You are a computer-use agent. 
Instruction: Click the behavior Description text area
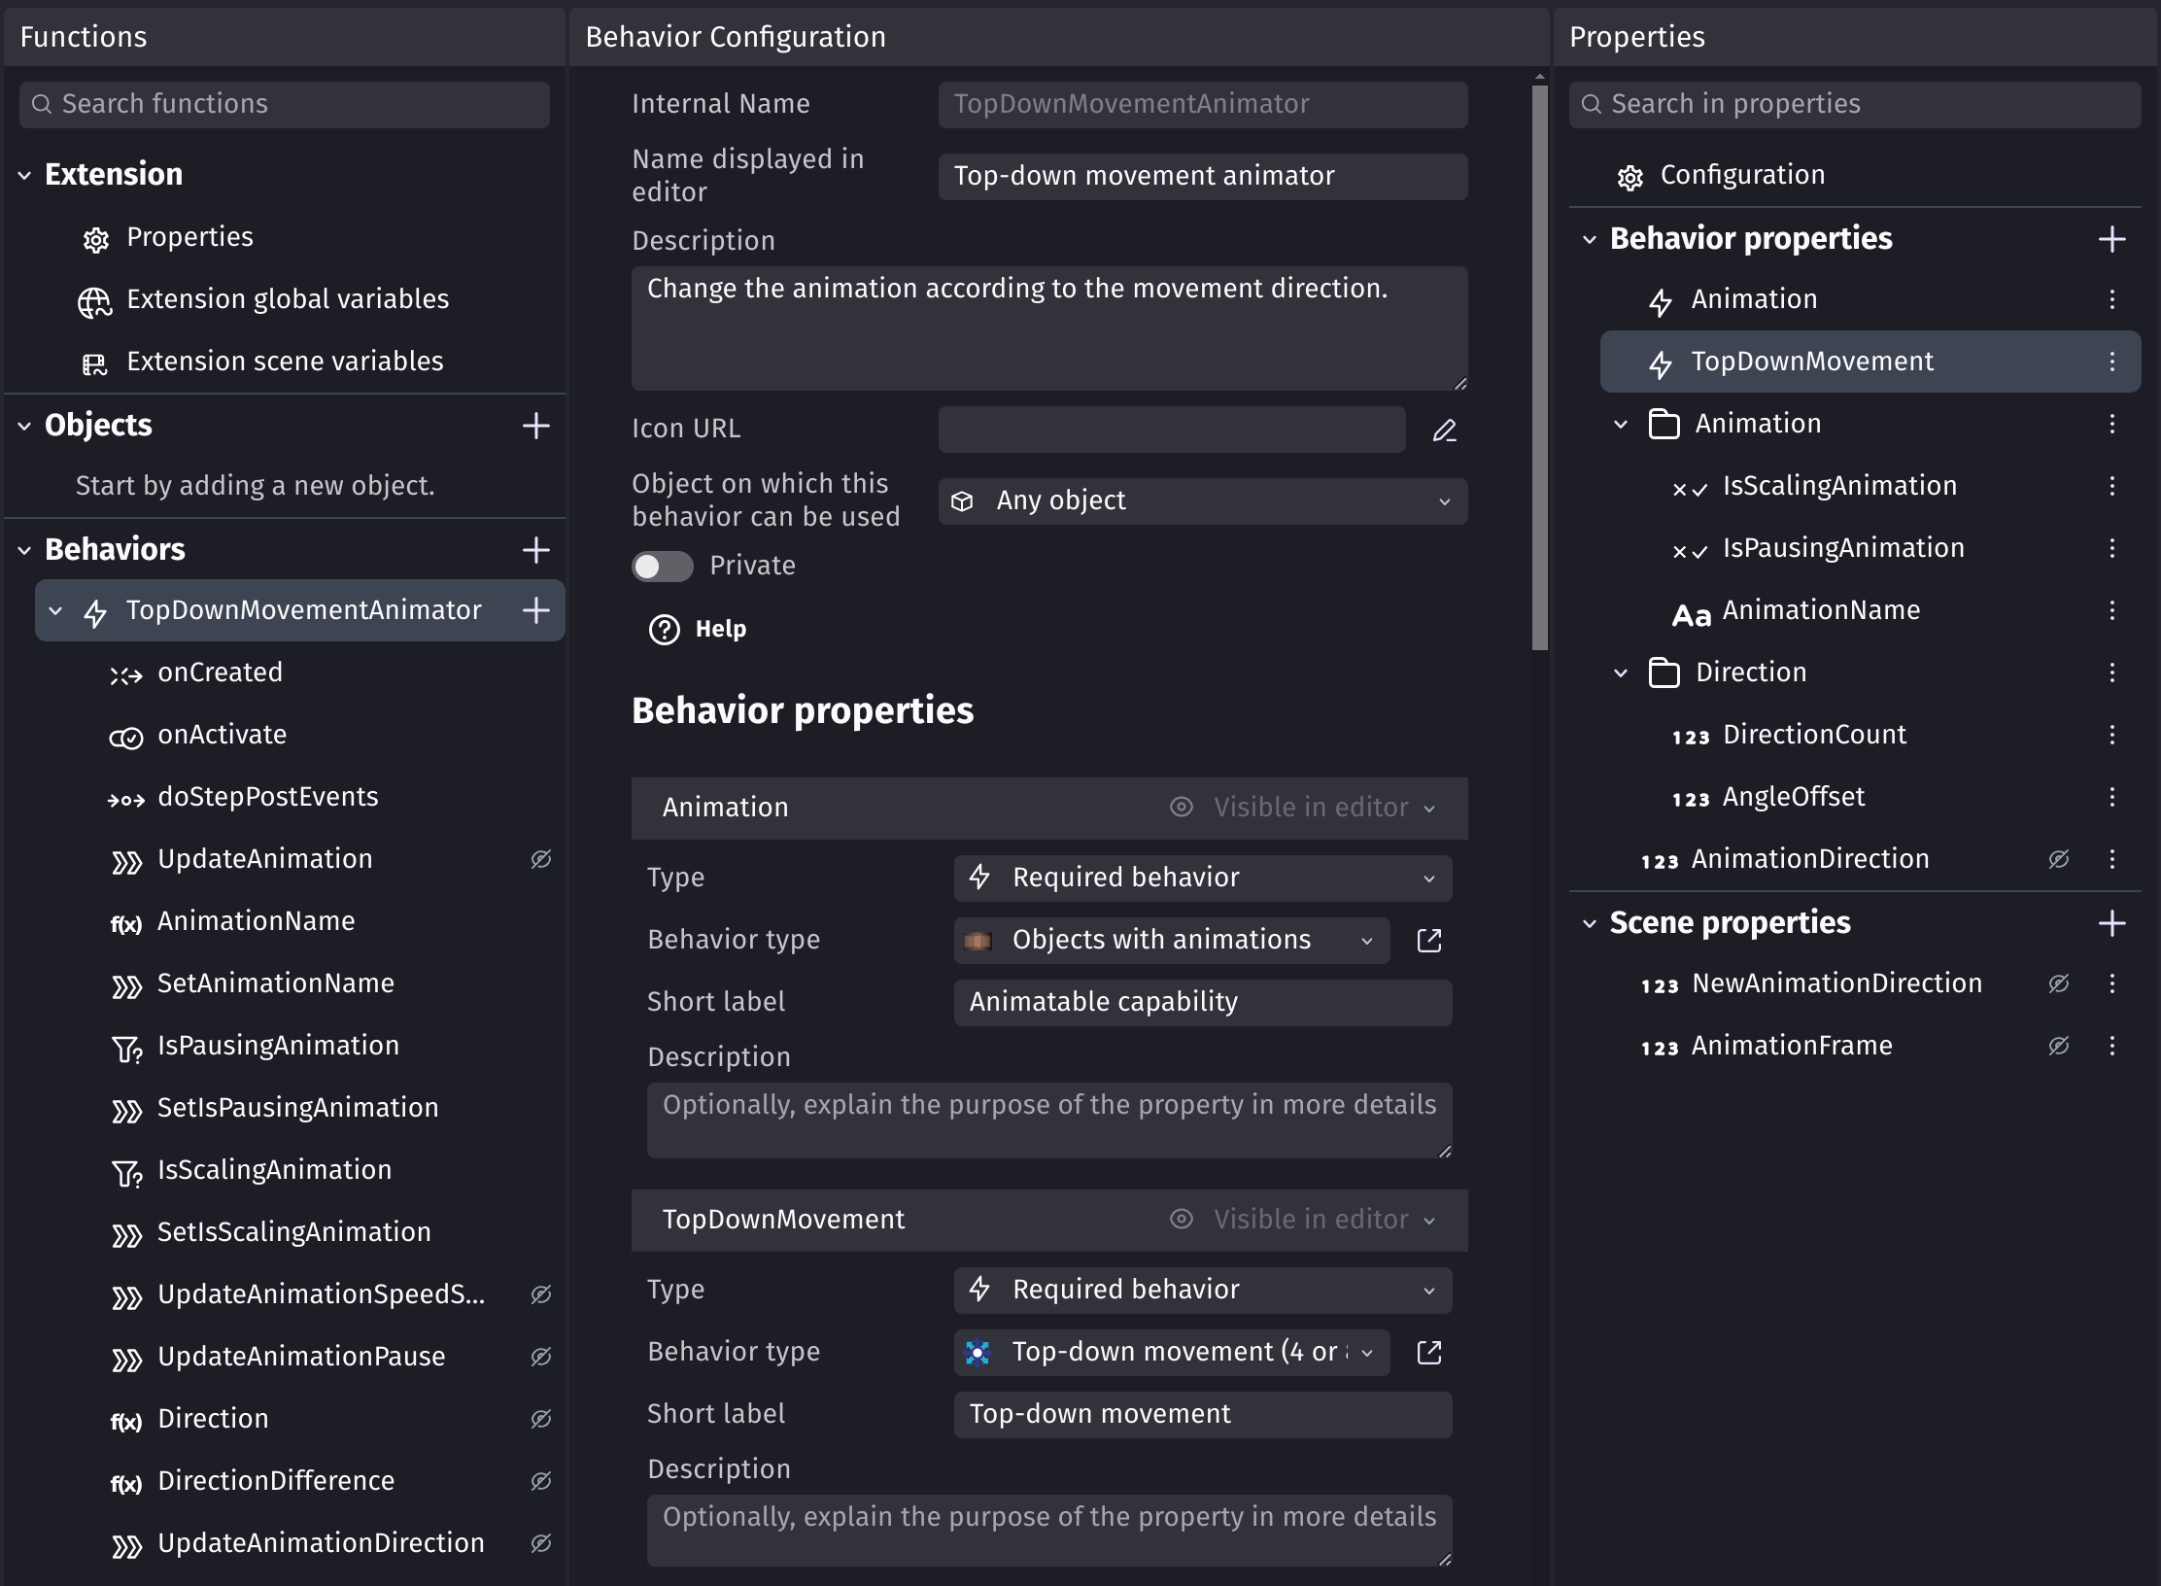1049,328
